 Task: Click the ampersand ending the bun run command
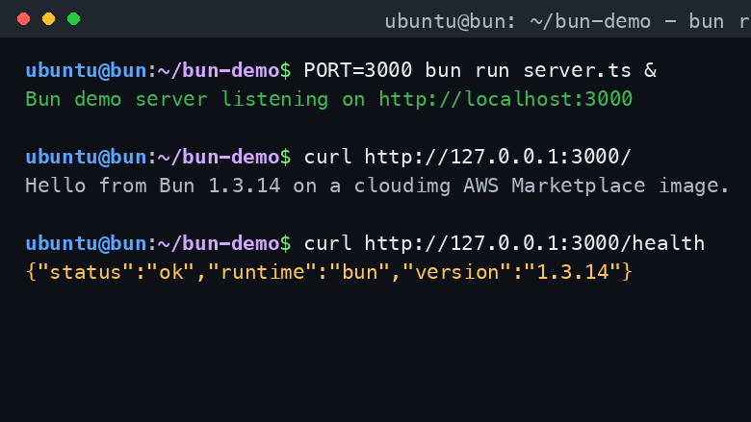click(651, 70)
